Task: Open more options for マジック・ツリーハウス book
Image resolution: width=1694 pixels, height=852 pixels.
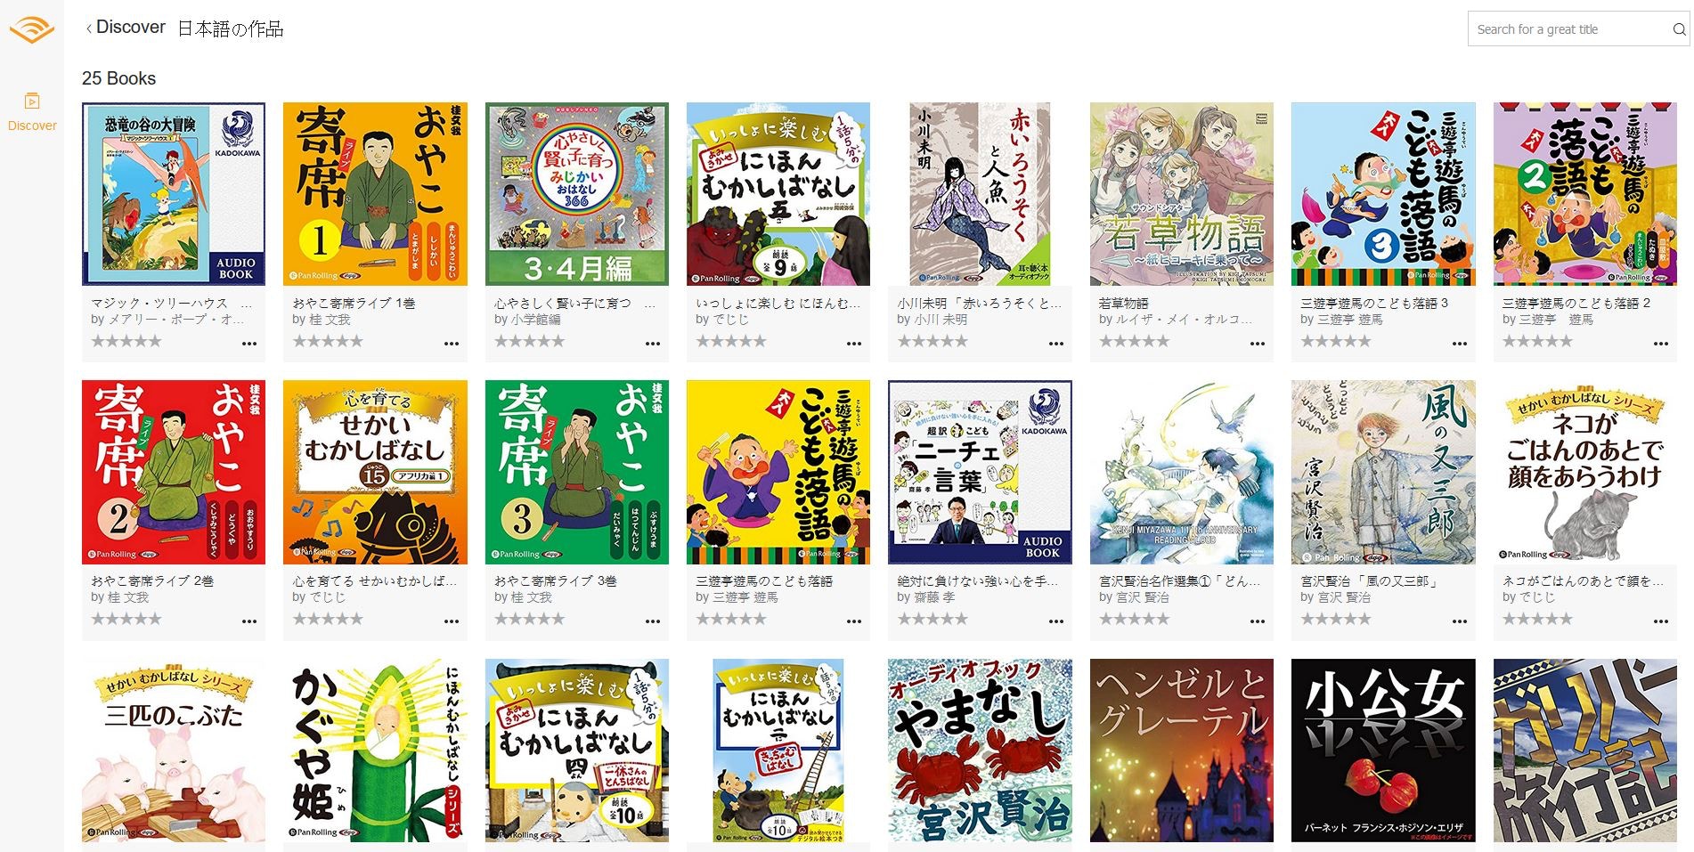Action: (x=249, y=343)
